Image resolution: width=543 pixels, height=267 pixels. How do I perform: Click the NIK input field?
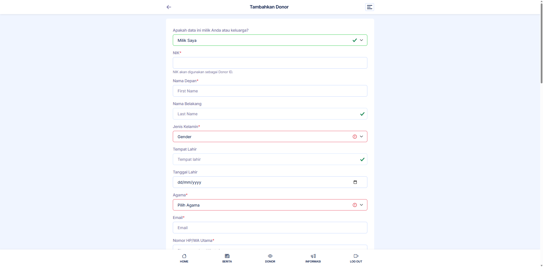(270, 63)
